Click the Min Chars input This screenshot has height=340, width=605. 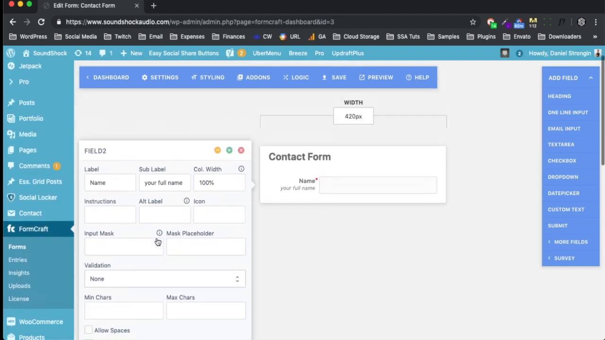(x=124, y=311)
